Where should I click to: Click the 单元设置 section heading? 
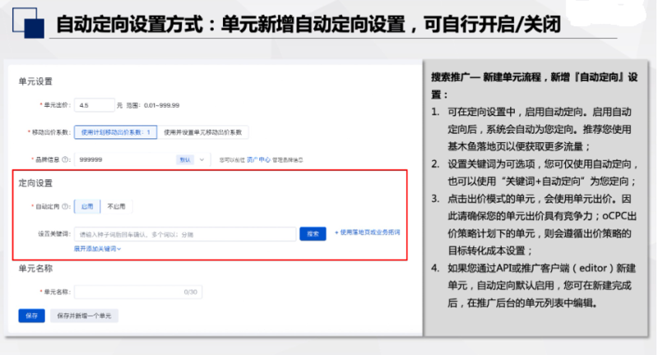(x=35, y=81)
